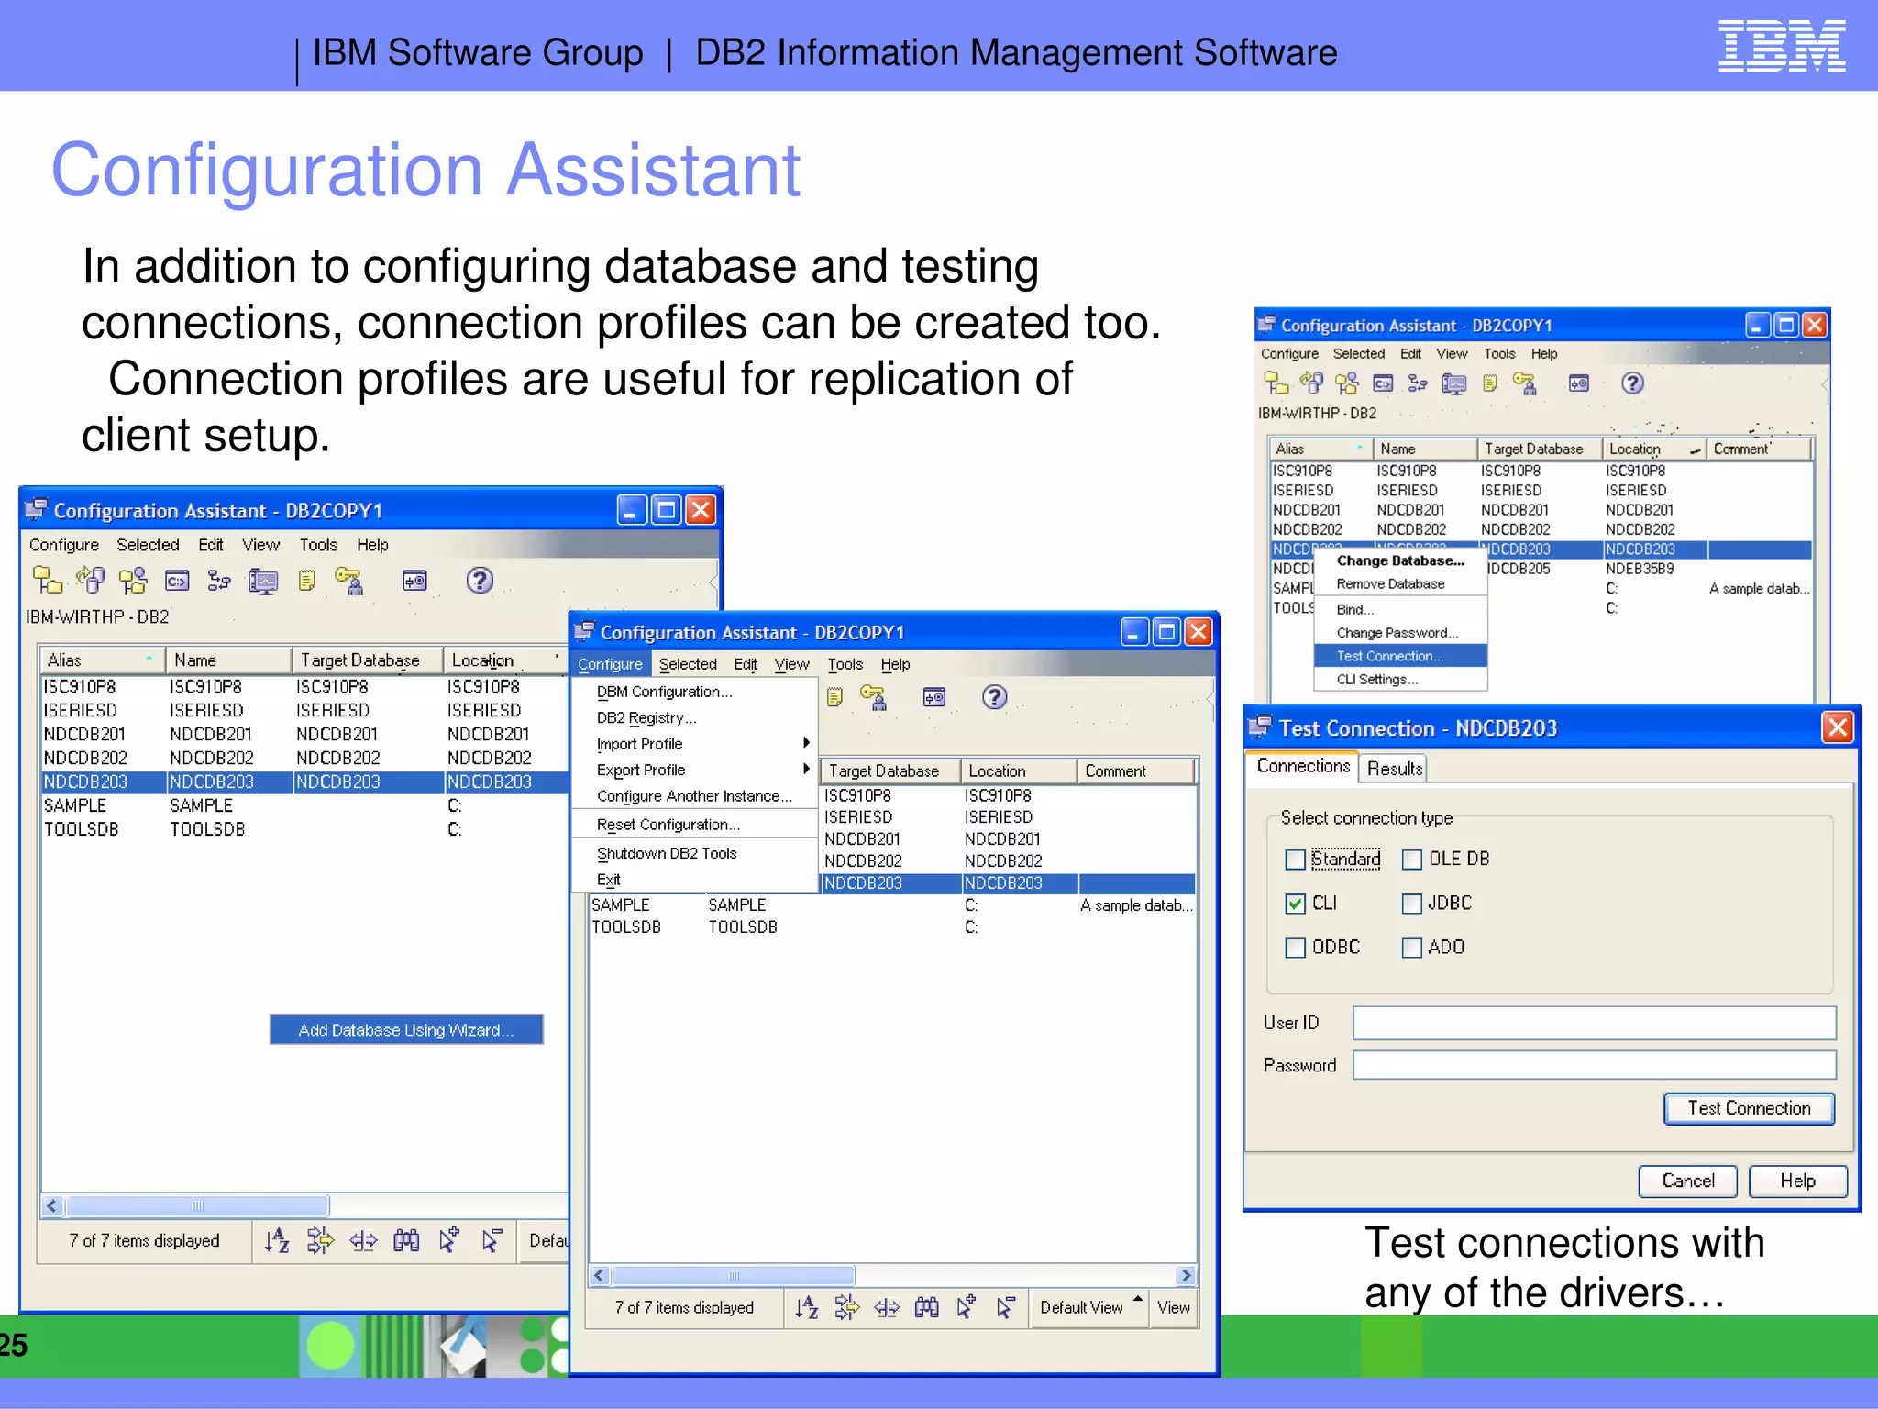1878x1409 pixels.
Task: Open Tools menu in right window
Action: click(1499, 354)
